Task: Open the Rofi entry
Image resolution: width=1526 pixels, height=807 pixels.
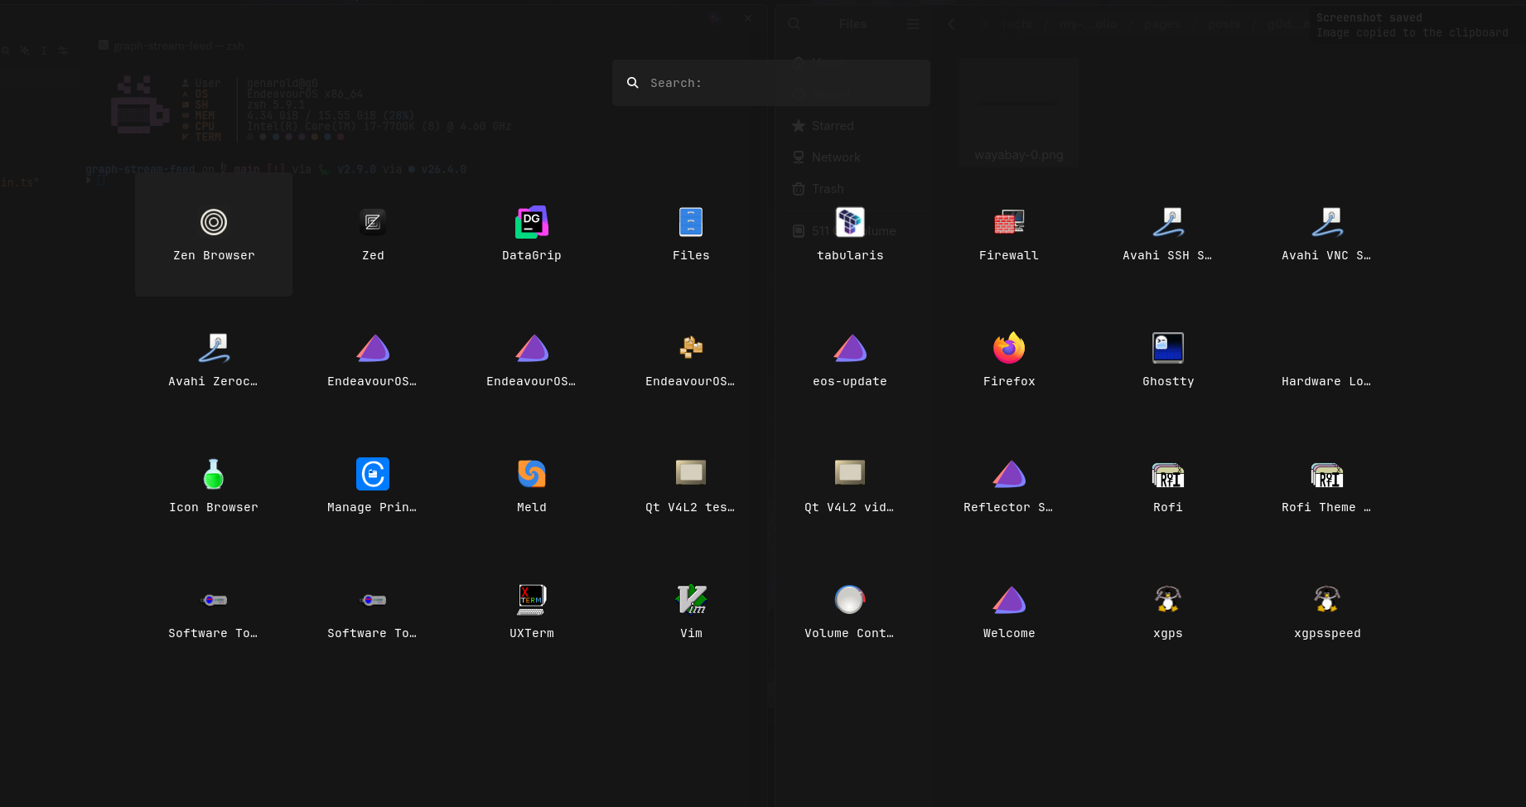Action: (1168, 487)
